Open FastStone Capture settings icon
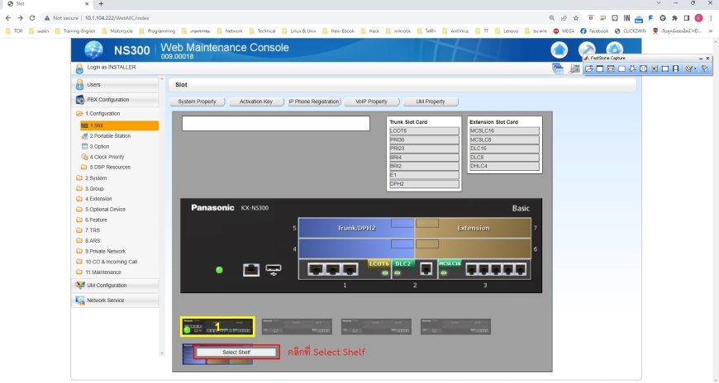 (705, 69)
